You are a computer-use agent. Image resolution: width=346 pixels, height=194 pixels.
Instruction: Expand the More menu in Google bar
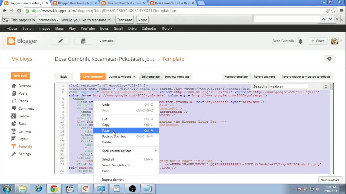tap(167, 29)
